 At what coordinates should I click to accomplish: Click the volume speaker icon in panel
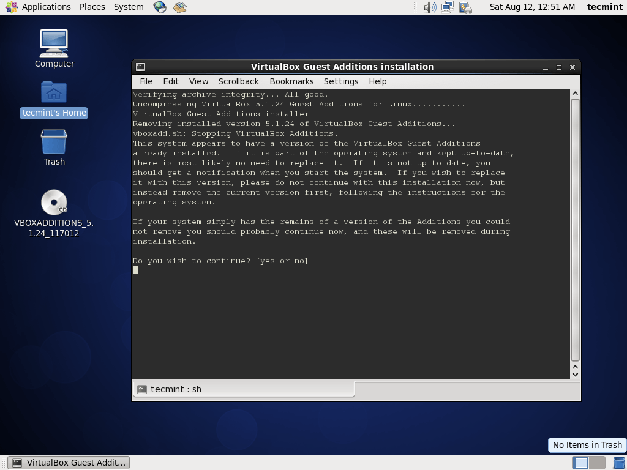click(430, 7)
